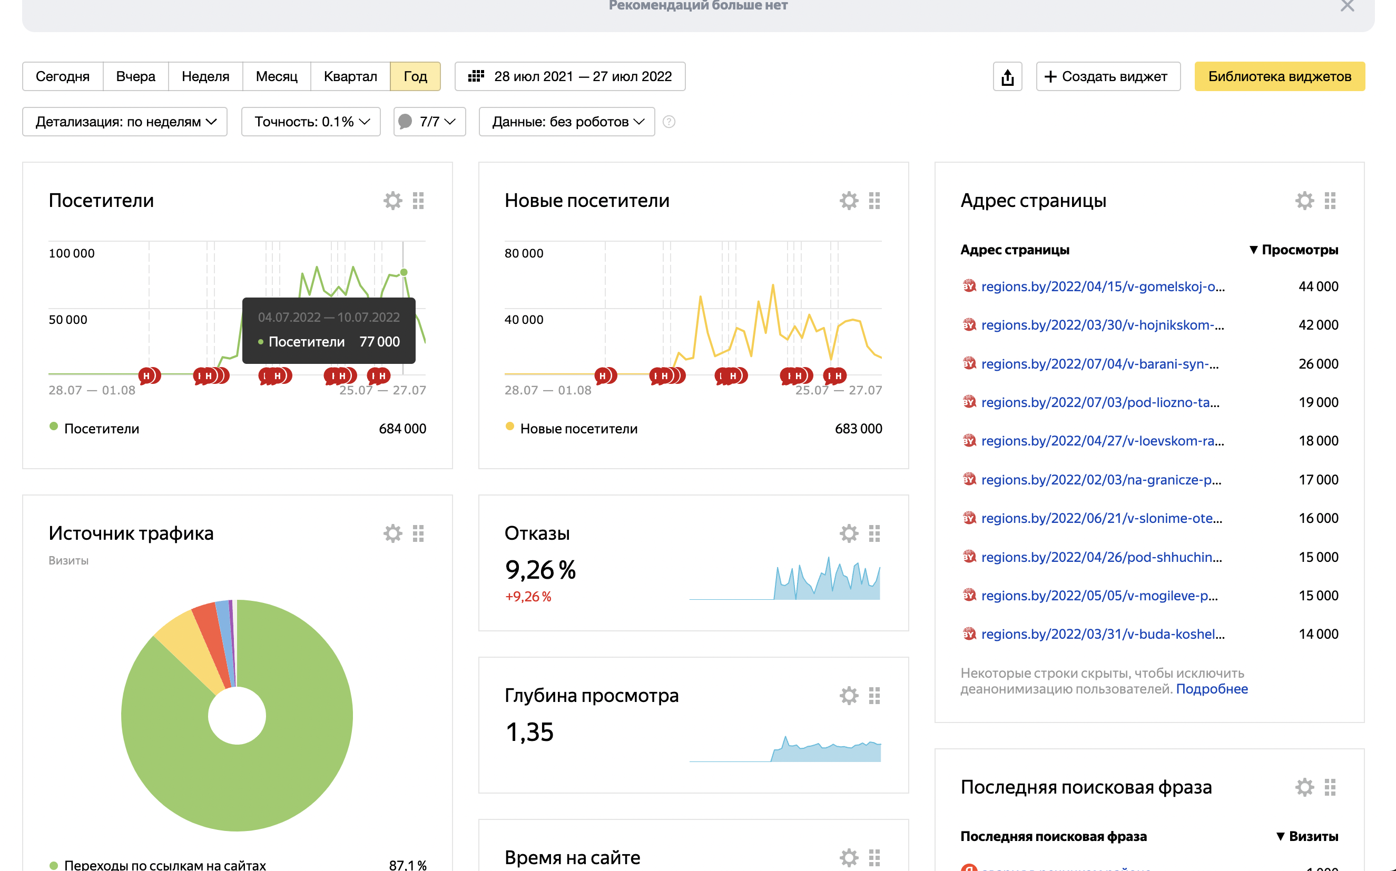Grab the drag handle of Посетители widget
This screenshot has width=1396, height=871.
point(418,201)
